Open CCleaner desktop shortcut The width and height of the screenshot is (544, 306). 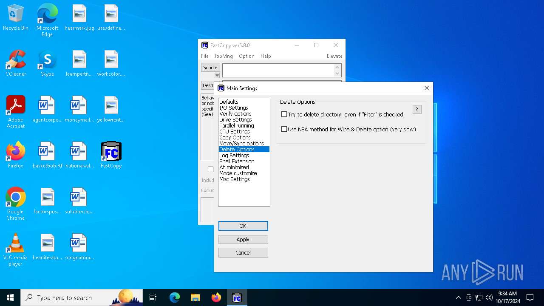coord(16,64)
